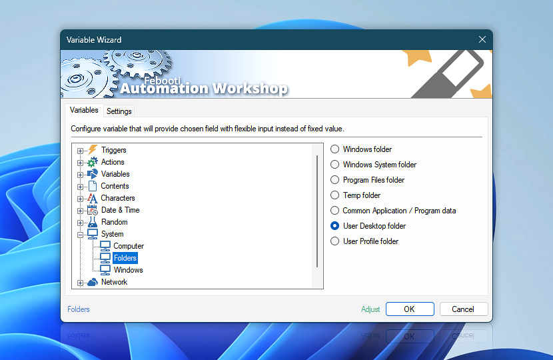553x360 pixels.
Task: Click the Cancel button
Action: [464, 309]
